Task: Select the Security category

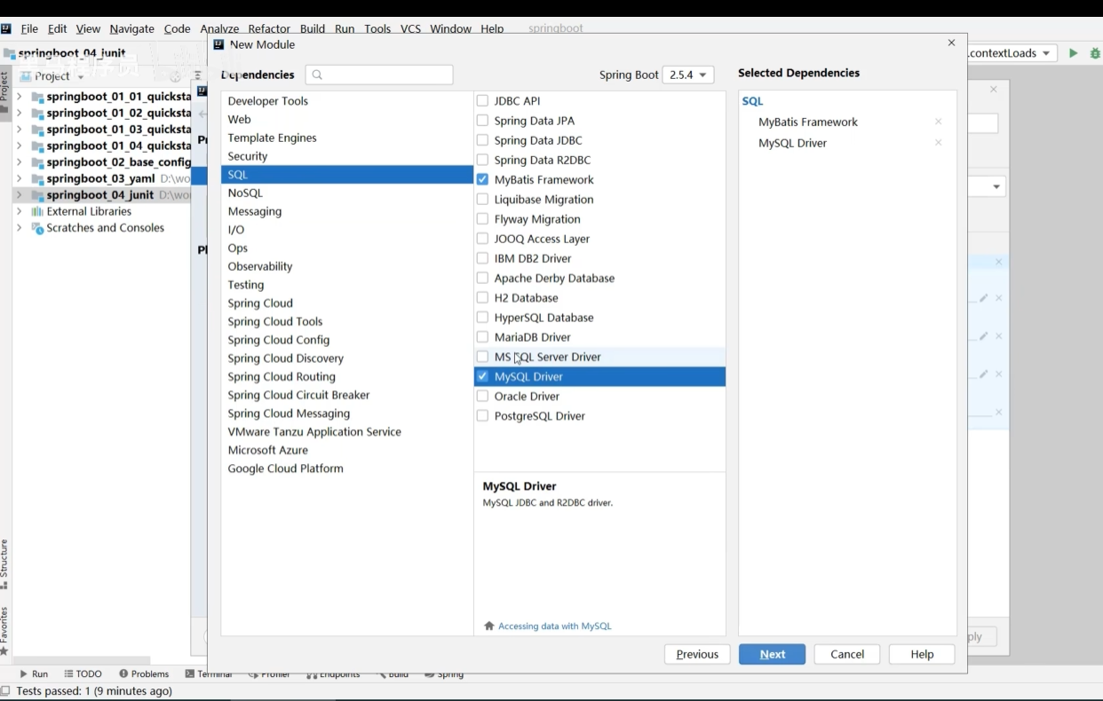Action: (346, 156)
